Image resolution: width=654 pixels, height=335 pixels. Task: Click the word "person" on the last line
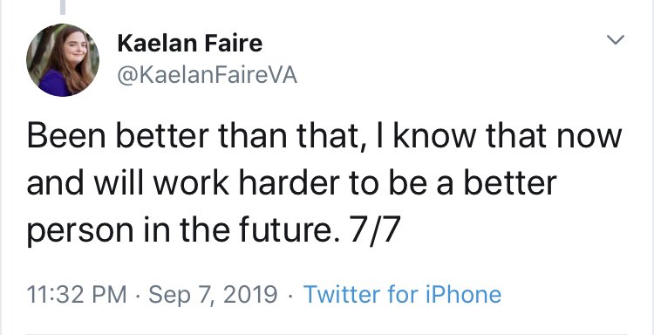[80, 231]
